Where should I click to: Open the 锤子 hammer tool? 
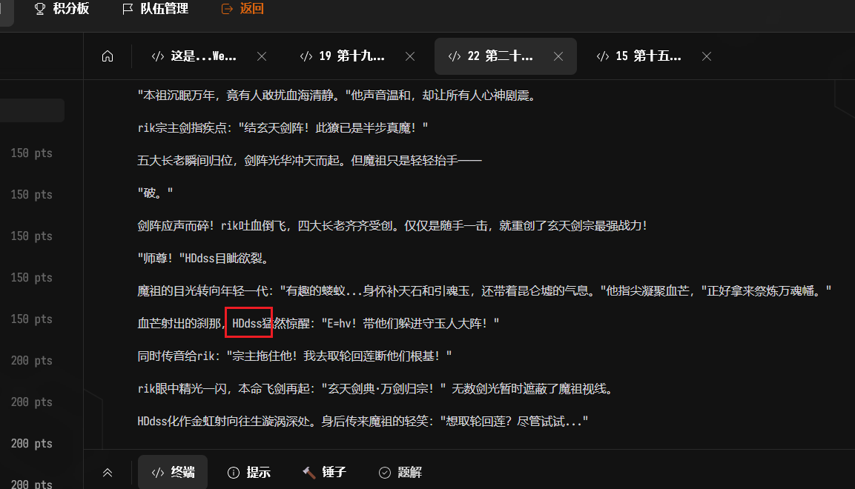(325, 473)
